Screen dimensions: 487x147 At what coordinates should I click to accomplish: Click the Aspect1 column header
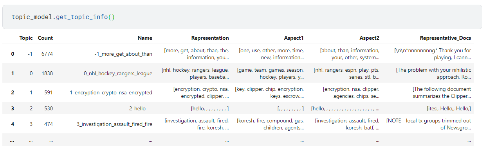point(294,38)
